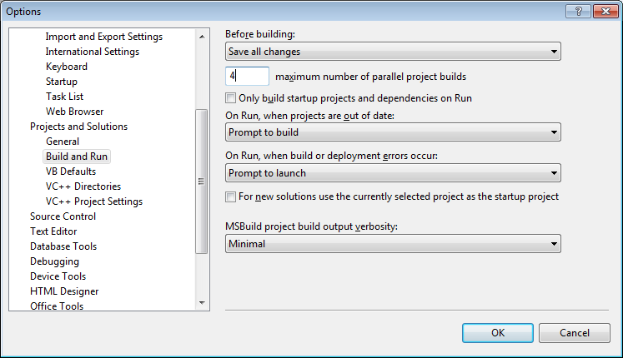Viewport: 623px width, 358px height.
Task: Click the tree scrollbar up arrow
Action: pos(201,37)
